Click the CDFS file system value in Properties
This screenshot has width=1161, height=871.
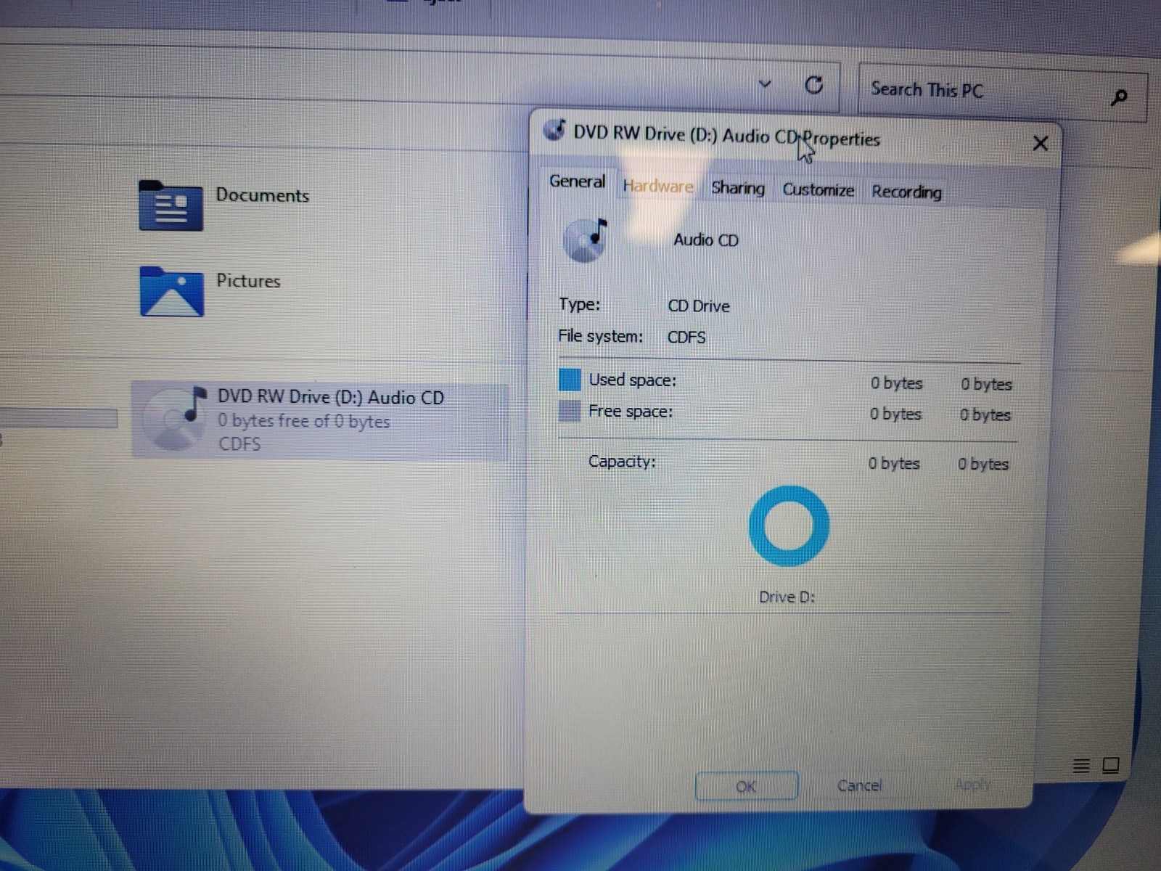pyautogui.click(x=686, y=338)
